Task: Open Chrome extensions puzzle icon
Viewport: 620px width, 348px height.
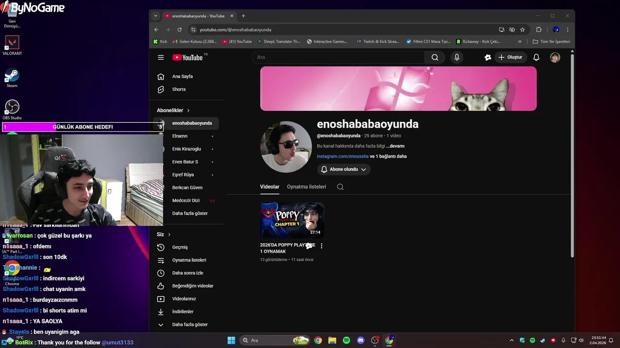Action: tap(539, 29)
